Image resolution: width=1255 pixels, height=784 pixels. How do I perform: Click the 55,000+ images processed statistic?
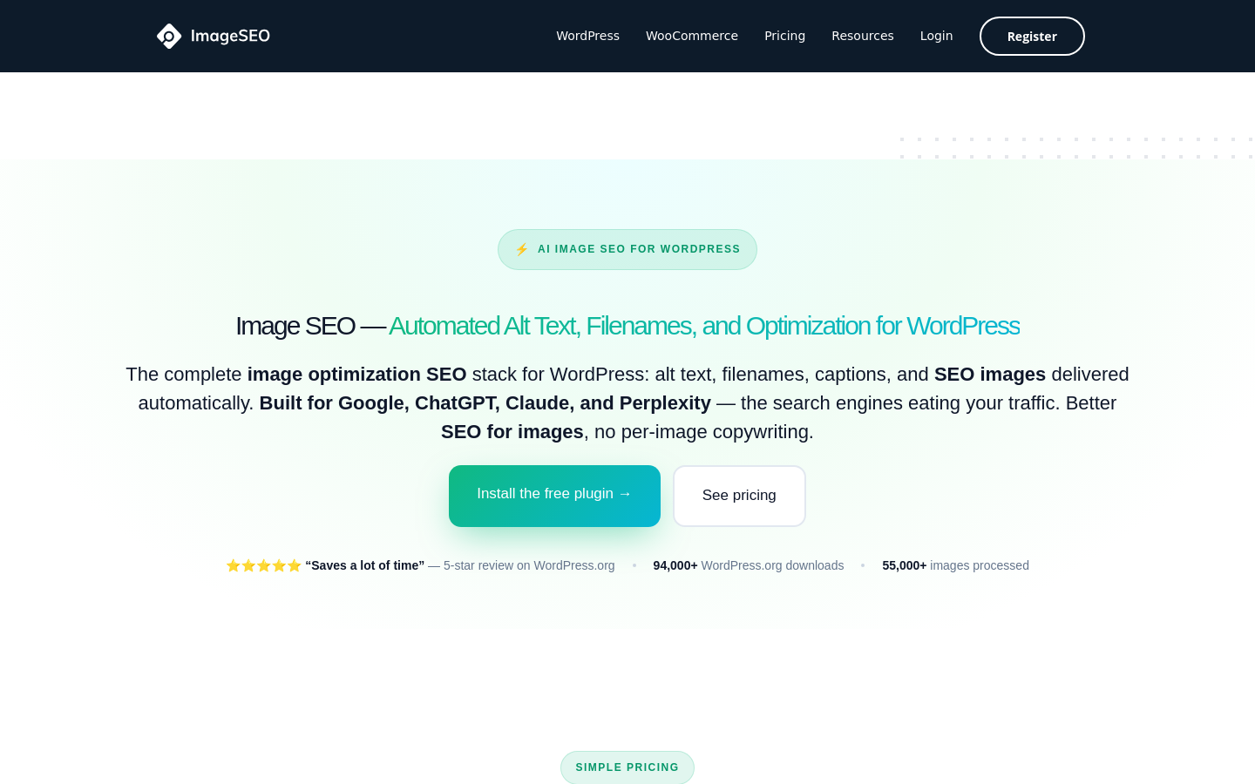pyautogui.click(x=955, y=565)
